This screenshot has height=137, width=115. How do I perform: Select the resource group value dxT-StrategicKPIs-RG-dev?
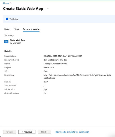point(55,60)
